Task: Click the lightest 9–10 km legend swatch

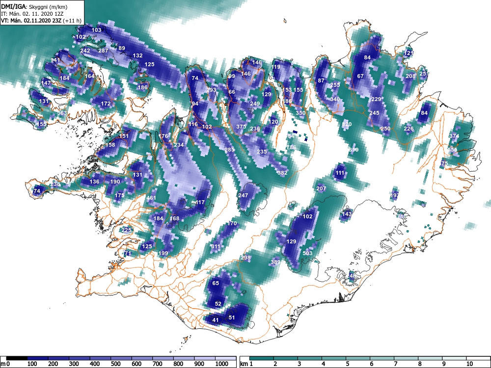Action: (455, 358)
